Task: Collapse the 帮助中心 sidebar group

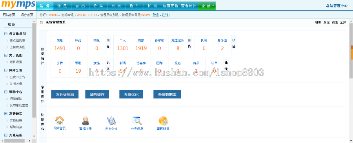Action: [6, 92]
